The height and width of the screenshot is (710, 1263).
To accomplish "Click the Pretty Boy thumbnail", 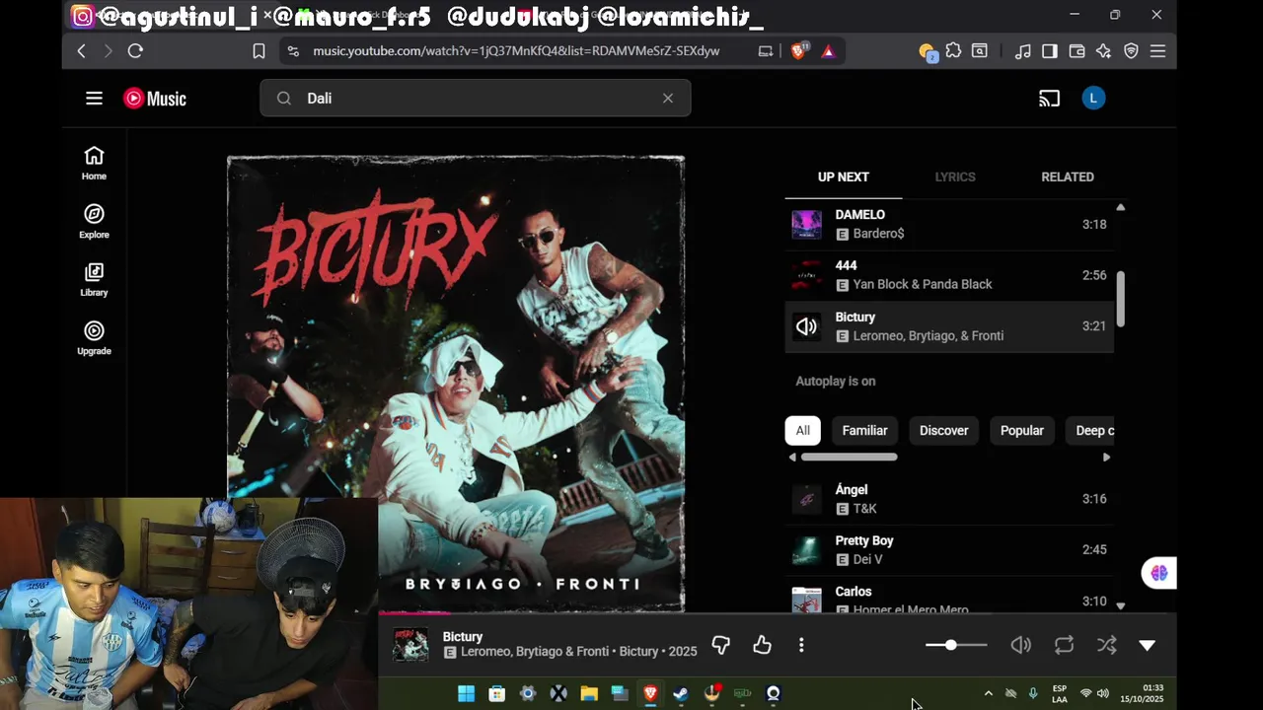I will [806, 550].
